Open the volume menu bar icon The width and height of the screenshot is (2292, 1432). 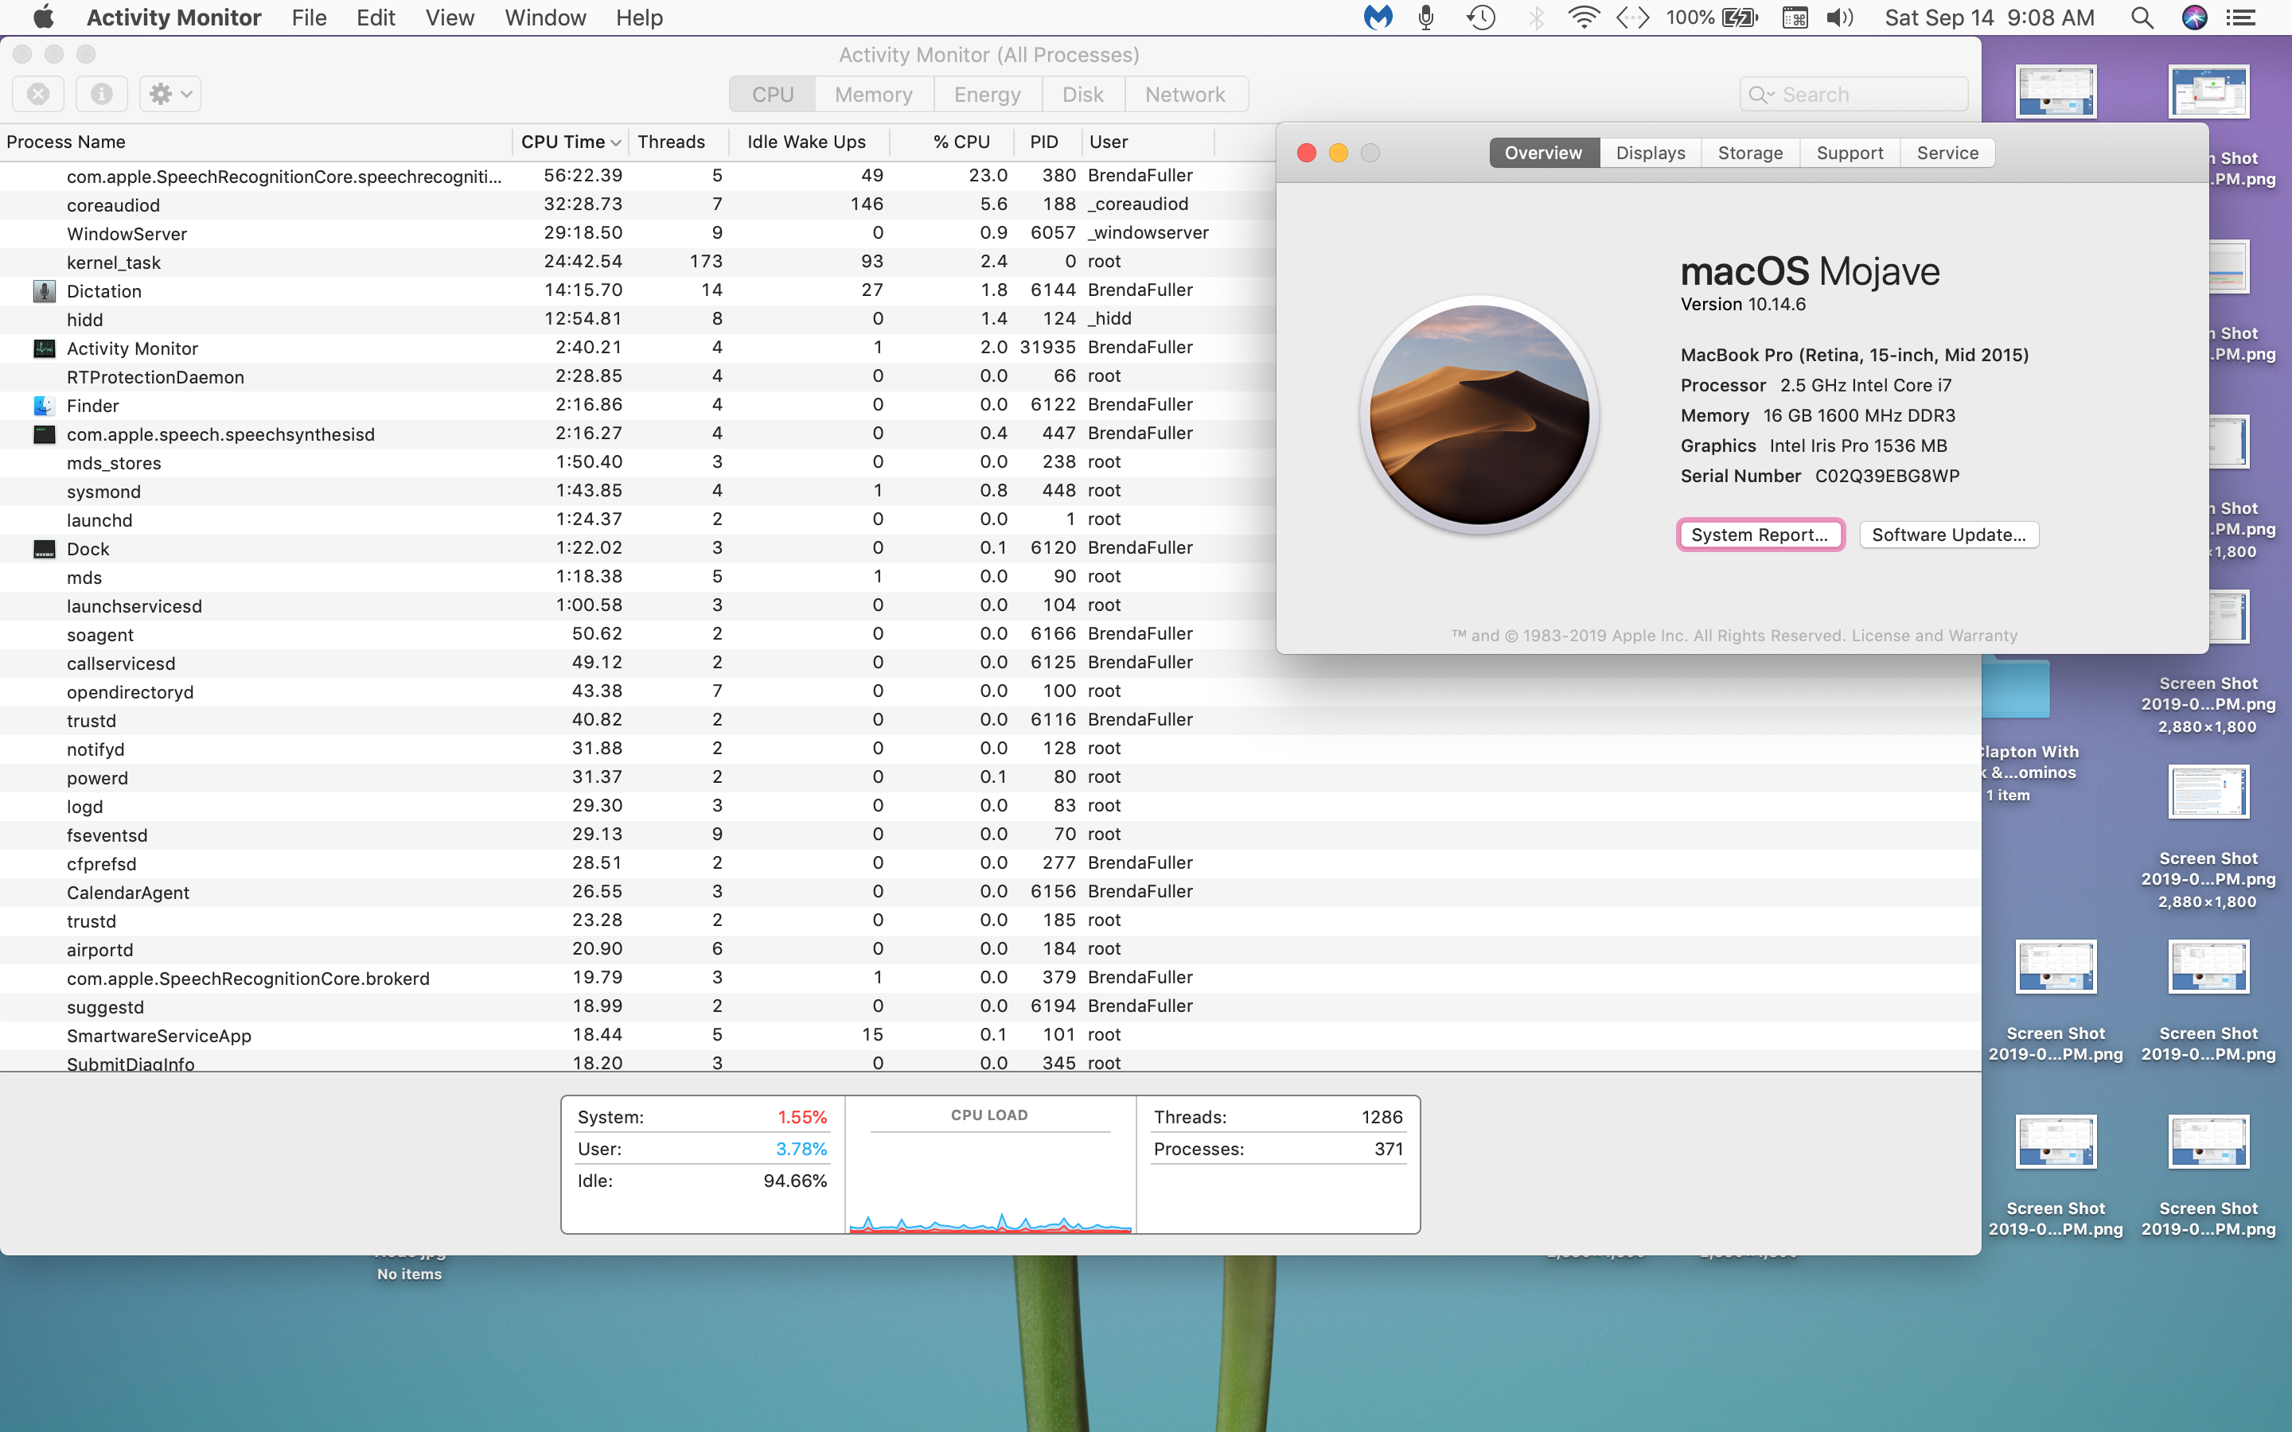(1839, 17)
